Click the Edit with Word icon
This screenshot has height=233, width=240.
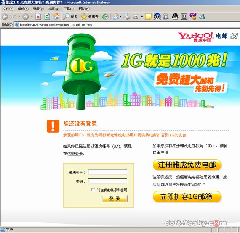click(x=136, y=17)
